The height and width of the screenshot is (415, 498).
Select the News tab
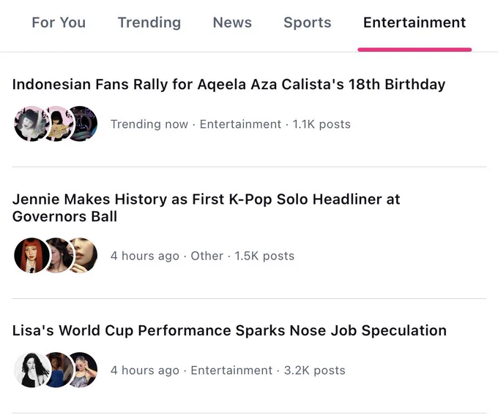click(x=232, y=23)
